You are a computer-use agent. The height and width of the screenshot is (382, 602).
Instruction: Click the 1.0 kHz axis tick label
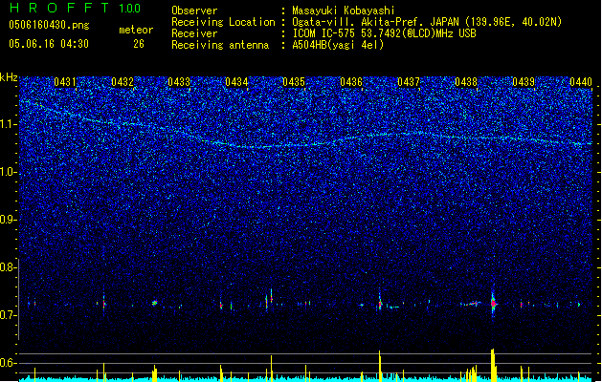[x=9, y=172]
